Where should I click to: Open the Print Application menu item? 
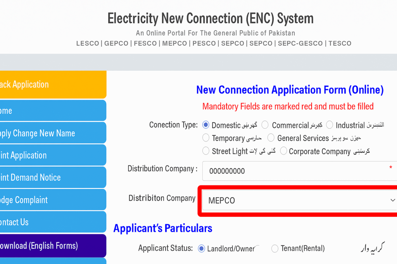[x=53, y=155]
